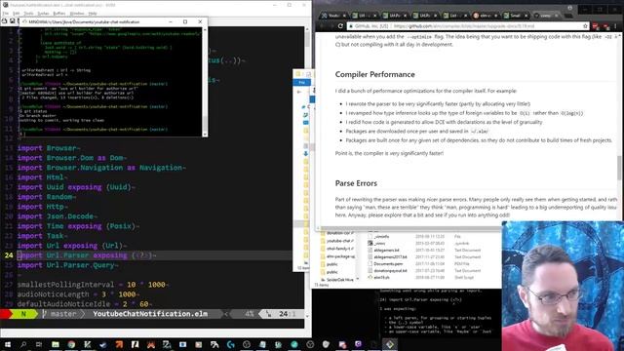Open the Logitech G taskbar icon
624x351 pixels.
[231, 344]
